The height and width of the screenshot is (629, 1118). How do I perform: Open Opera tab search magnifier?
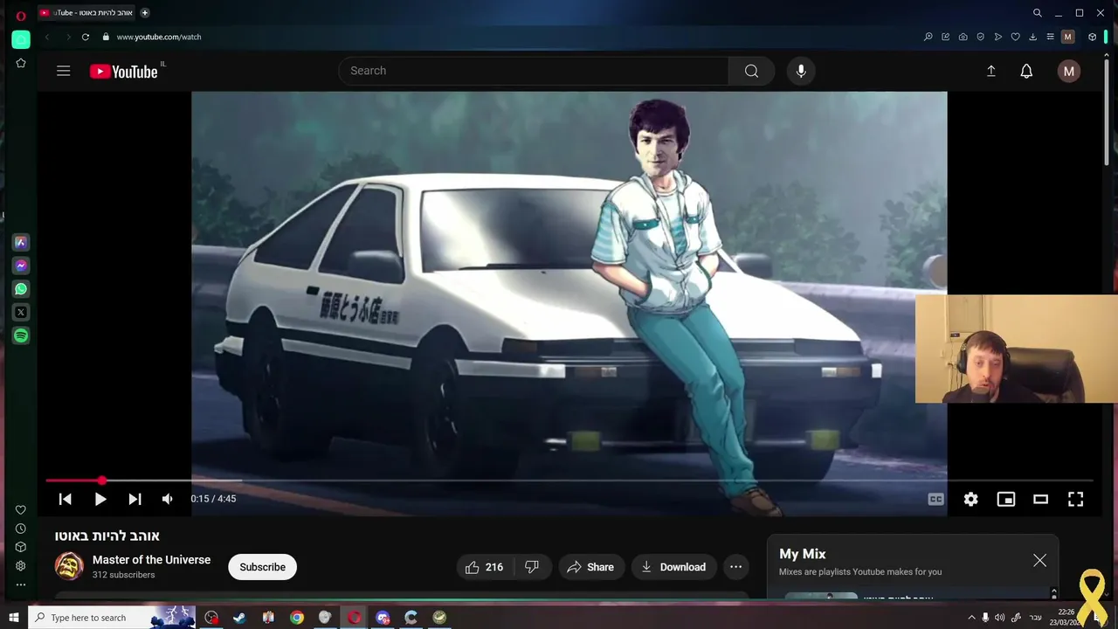[x=1038, y=13]
